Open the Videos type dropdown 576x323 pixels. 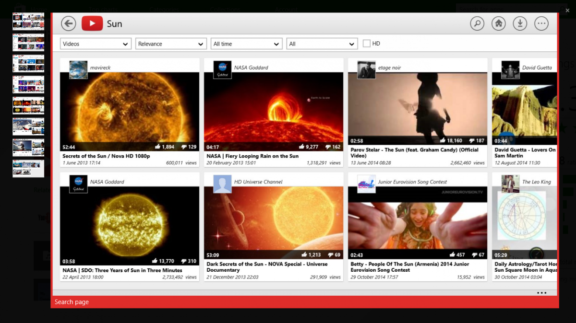click(x=96, y=44)
